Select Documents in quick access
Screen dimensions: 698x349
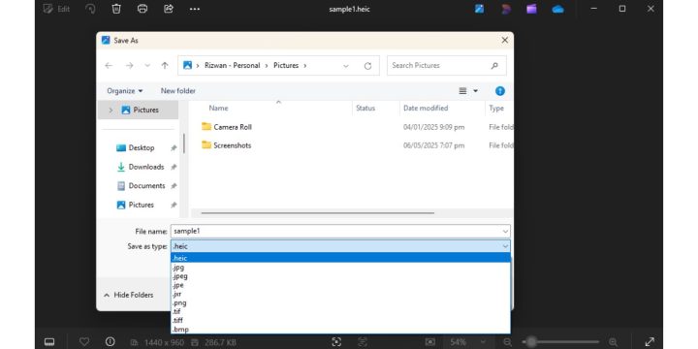146,185
